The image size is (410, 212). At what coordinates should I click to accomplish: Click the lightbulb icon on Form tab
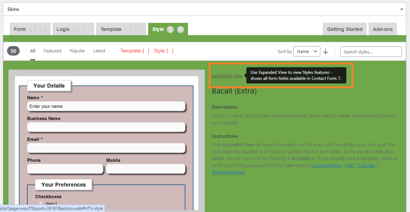coord(33,29)
